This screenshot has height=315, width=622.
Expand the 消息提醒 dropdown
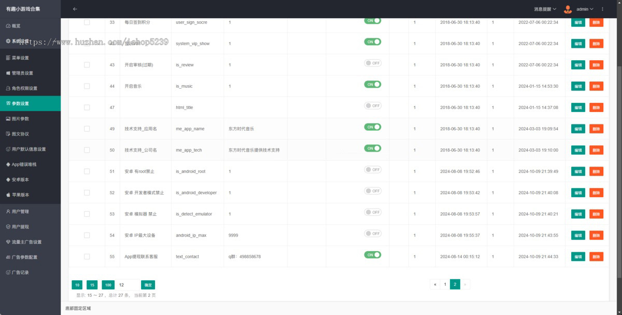click(x=545, y=9)
